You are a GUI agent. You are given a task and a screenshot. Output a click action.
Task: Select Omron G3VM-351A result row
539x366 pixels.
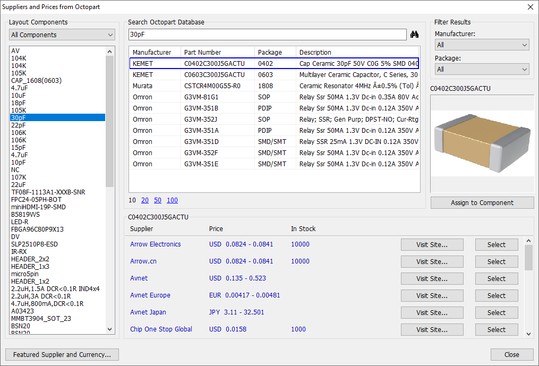[275, 130]
